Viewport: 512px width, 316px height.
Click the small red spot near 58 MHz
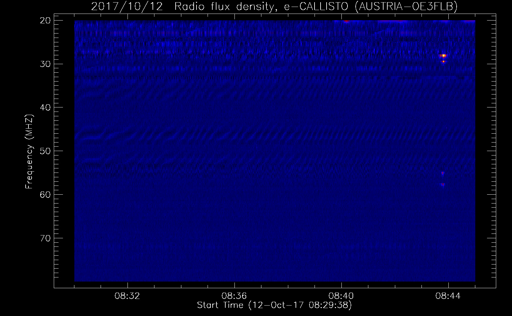point(443,184)
